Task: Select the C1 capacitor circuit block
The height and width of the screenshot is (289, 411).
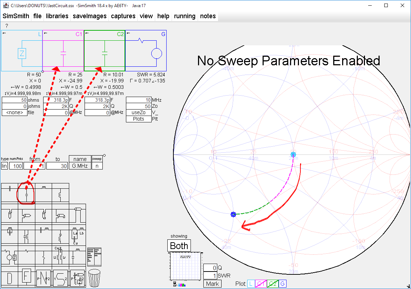Action: (x=63, y=51)
